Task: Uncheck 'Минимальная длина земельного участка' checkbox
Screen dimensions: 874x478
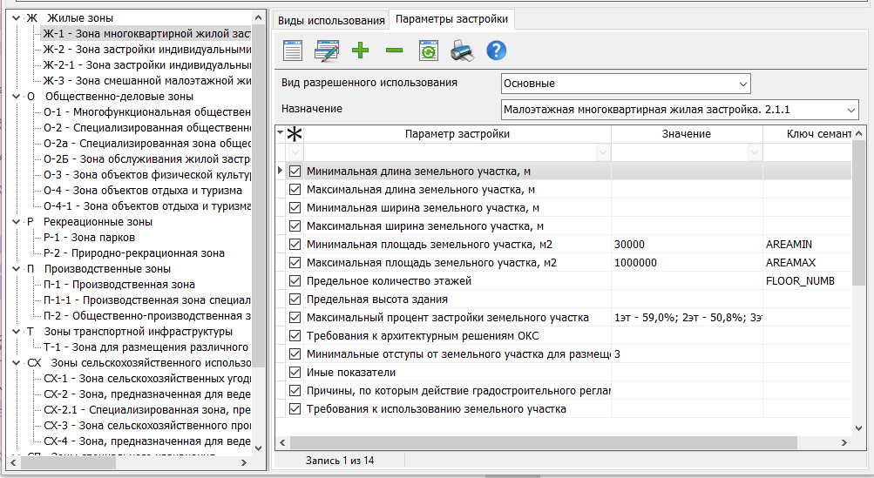Action: tap(295, 172)
